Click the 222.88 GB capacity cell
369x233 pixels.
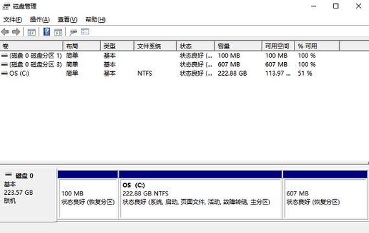[x=232, y=73]
